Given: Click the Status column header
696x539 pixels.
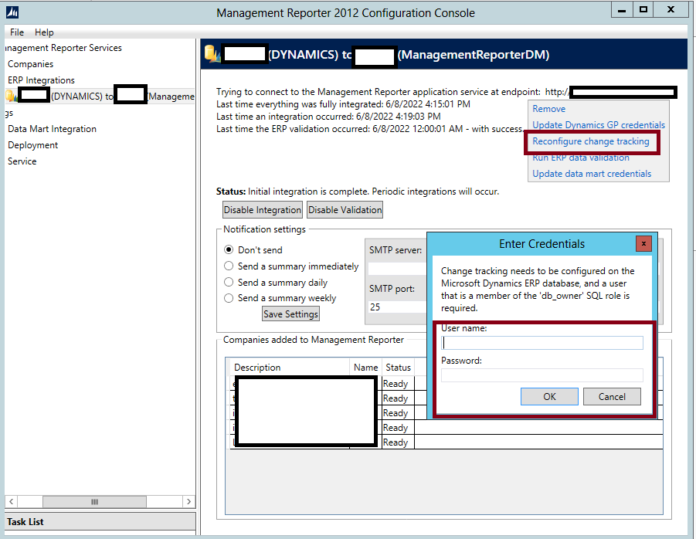Looking at the screenshot, I should tap(398, 368).
